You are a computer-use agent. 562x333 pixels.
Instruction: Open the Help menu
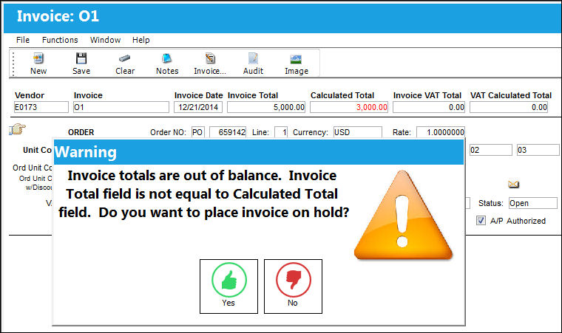click(140, 40)
